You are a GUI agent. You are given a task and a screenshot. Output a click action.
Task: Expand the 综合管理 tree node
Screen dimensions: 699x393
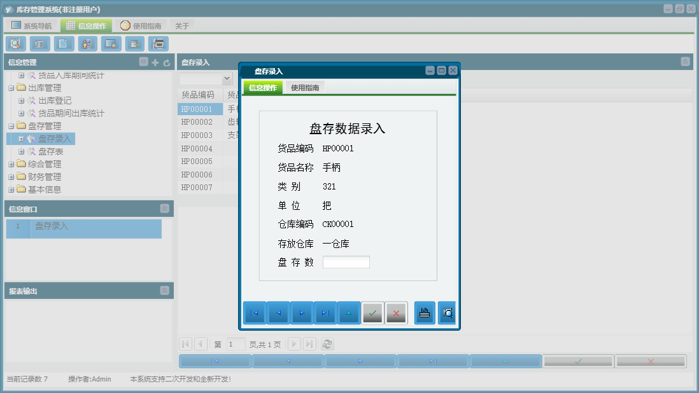(x=11, y=164)
